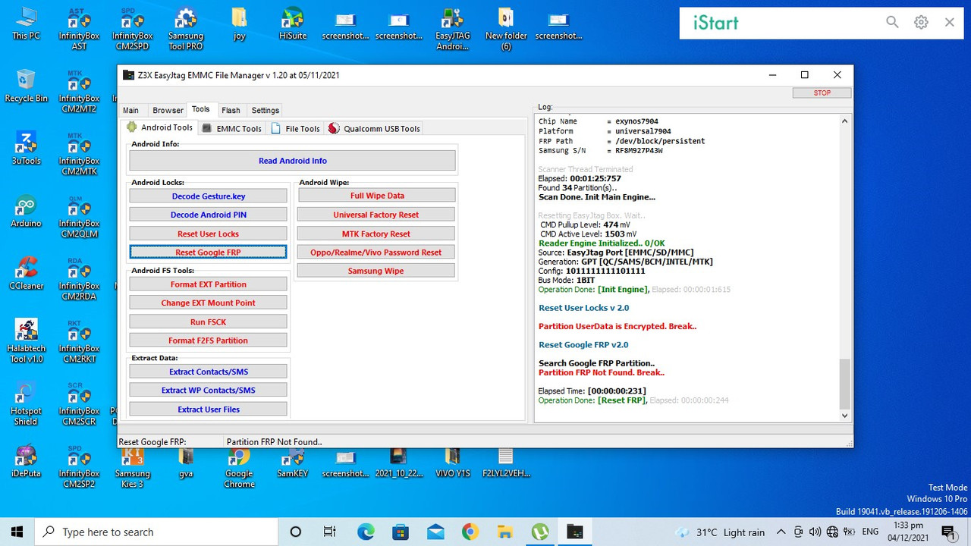Image resolution: width=971 pixels, height=546 pixels.
Task: Open the Arduino desktop shortcut
Action: pyautogui.click(x=26, y=211)
